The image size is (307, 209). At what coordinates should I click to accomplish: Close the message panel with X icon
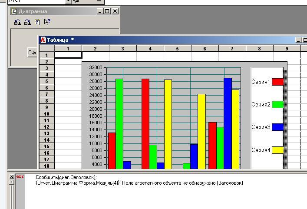(12, 176)
